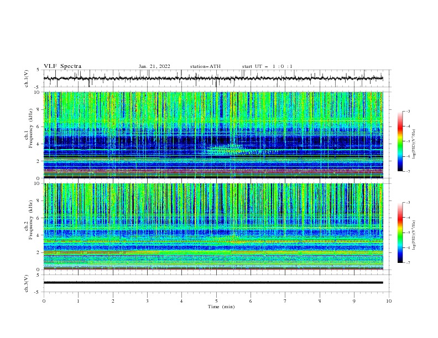Click the ch.1 voltage waveform trace
The width and height of the screenshot is (438, 338).
213,78
